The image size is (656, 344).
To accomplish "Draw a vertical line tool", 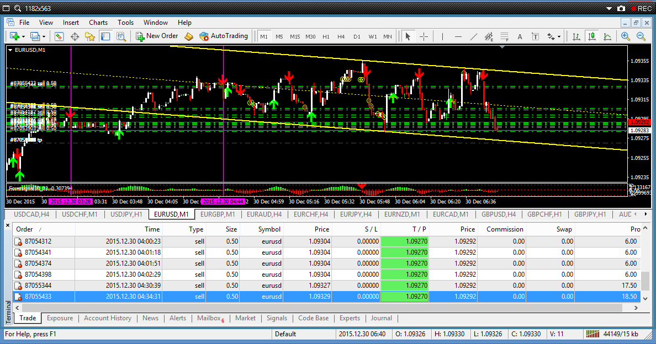I will click(443, 36).
